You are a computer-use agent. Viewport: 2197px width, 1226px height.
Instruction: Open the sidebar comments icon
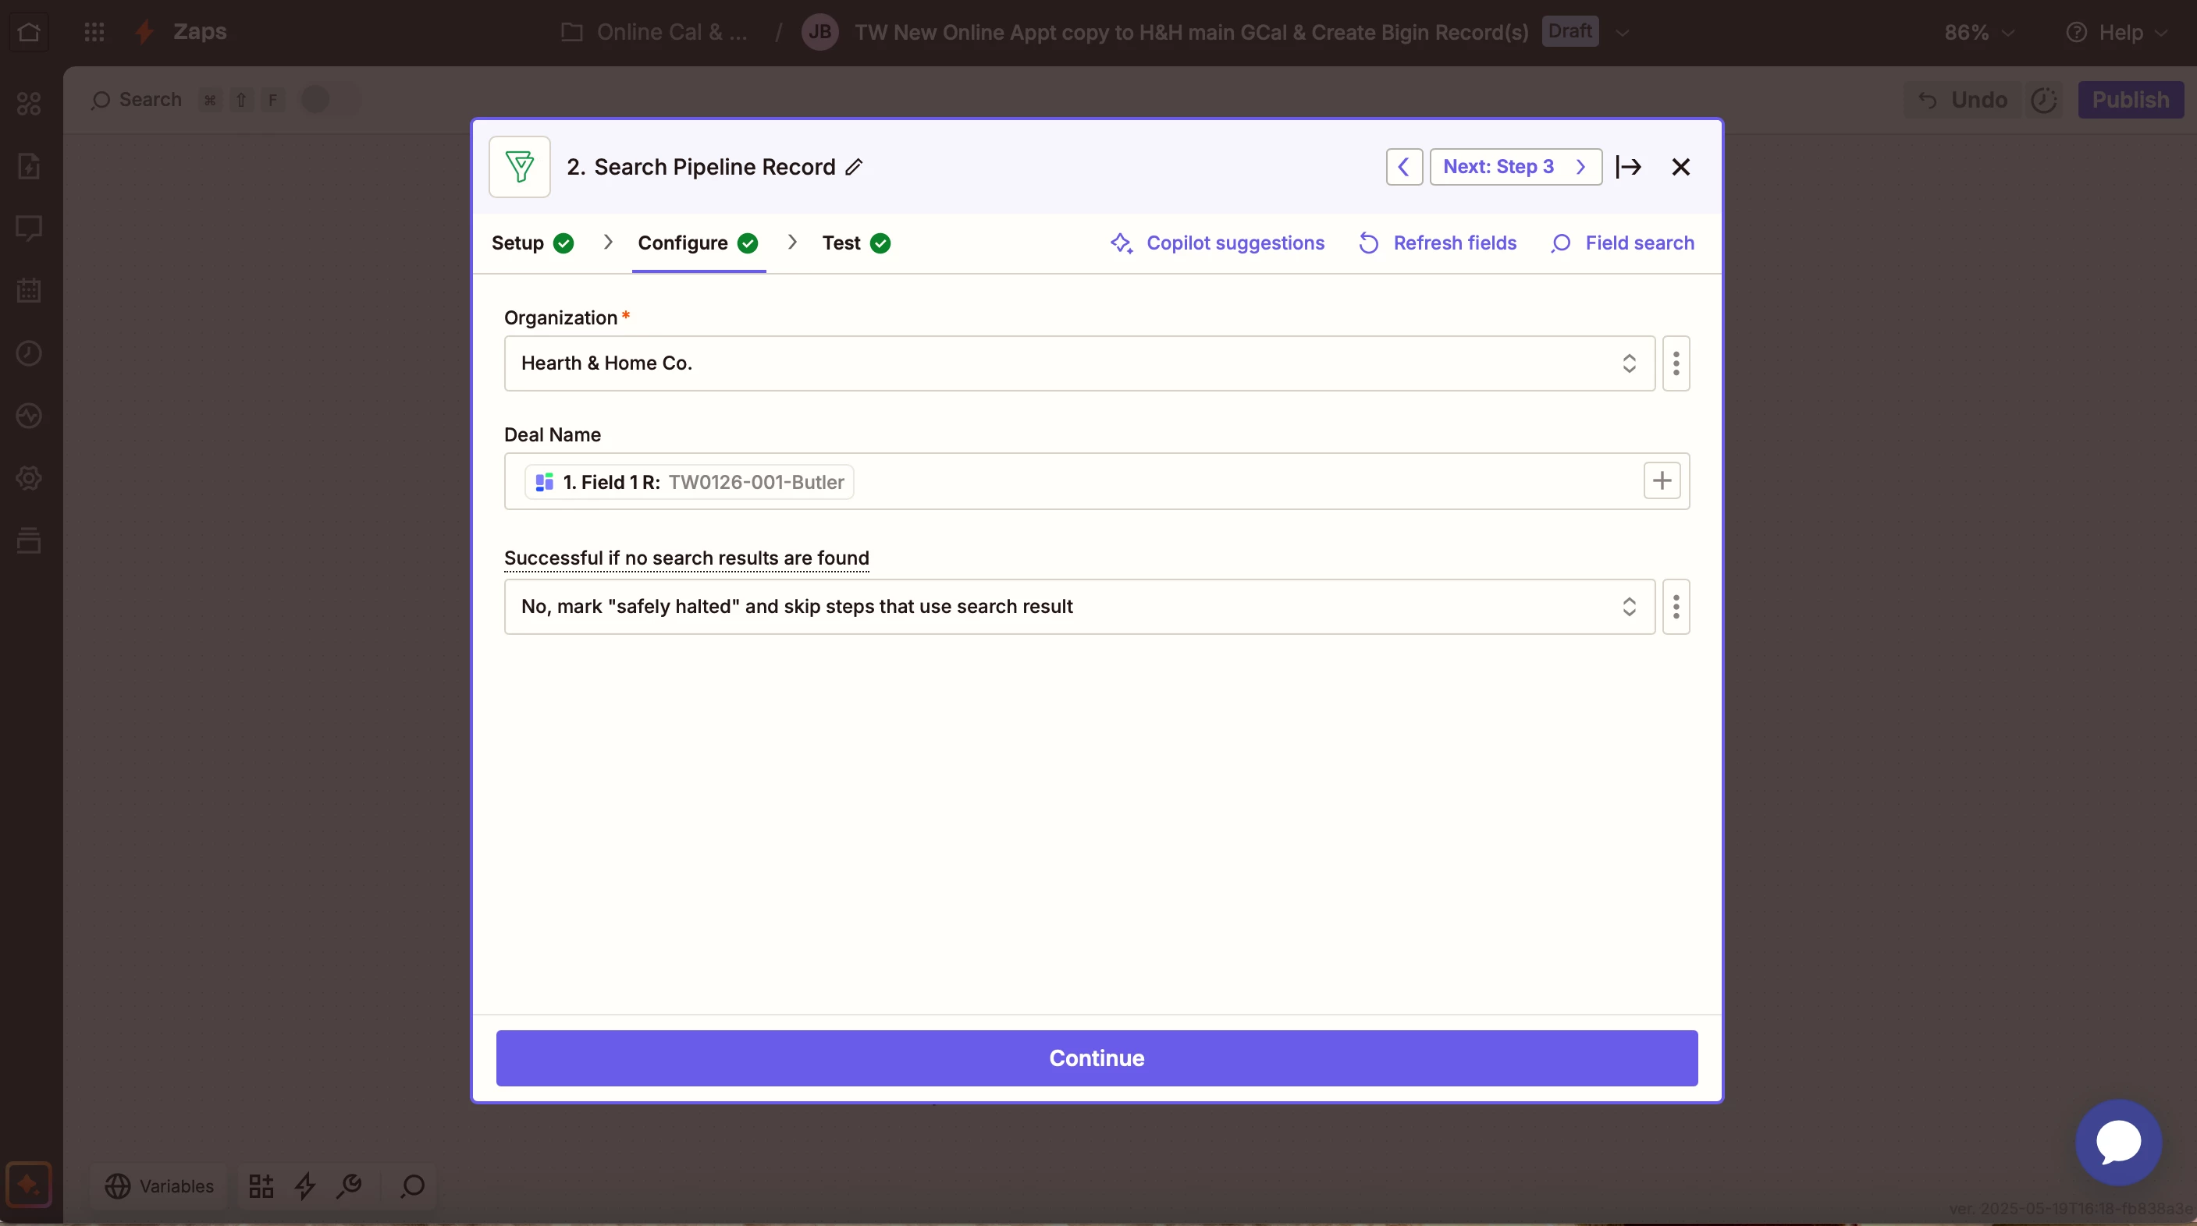29,229
